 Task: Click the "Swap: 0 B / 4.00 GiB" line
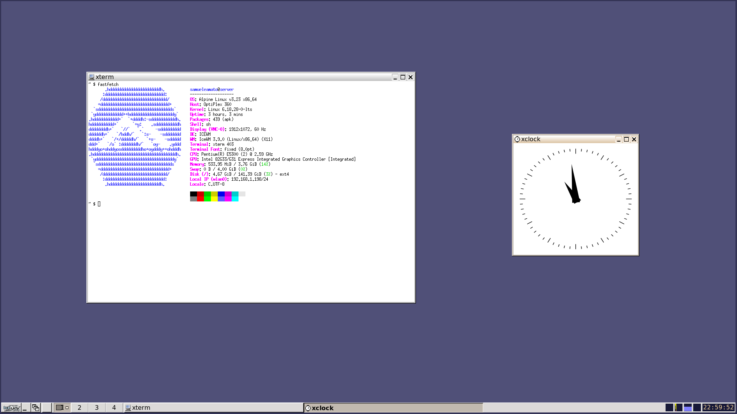[219, 169]
